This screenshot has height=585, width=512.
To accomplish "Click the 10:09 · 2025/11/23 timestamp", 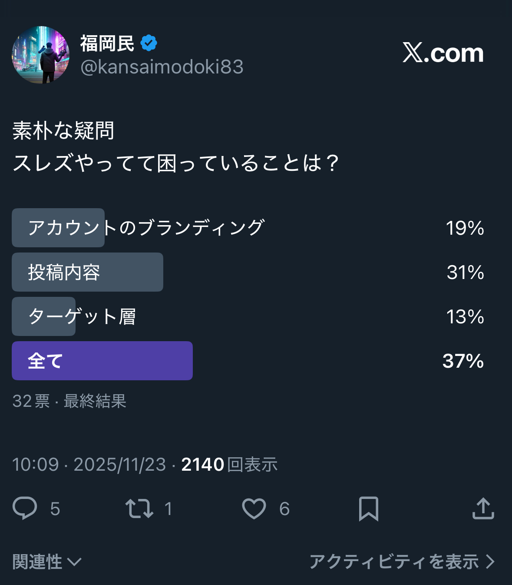I will pos(89,465).
